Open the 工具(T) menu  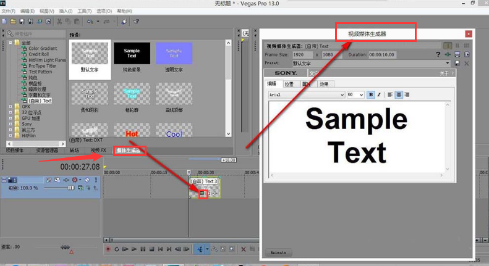85,11
